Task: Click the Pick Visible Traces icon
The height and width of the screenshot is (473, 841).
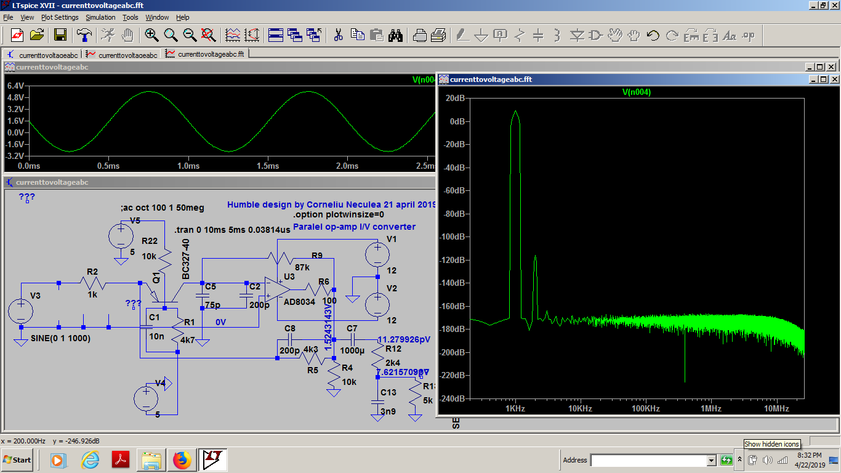Action: (233, 34)
